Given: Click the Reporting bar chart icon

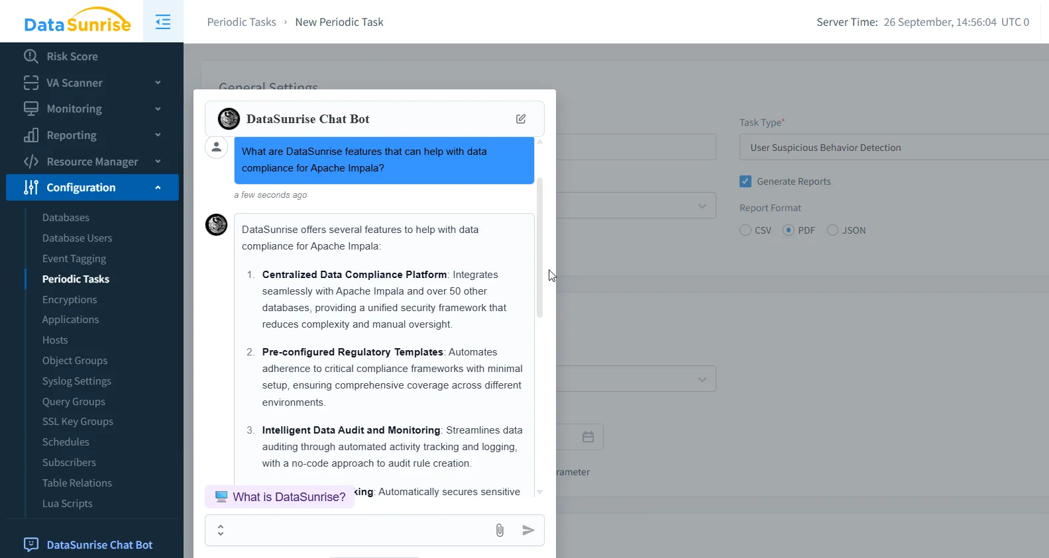Looking at the screenshot, I should coord(31,135).
